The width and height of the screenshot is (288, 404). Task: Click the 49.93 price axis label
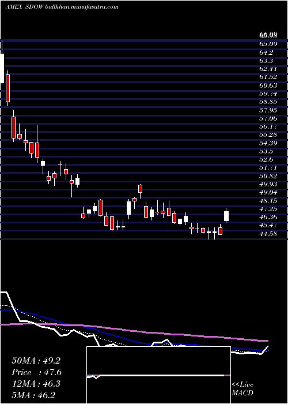[268, 184]
